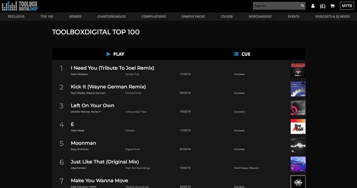Open track Make You Wanna Move

[x=99, y=181]
